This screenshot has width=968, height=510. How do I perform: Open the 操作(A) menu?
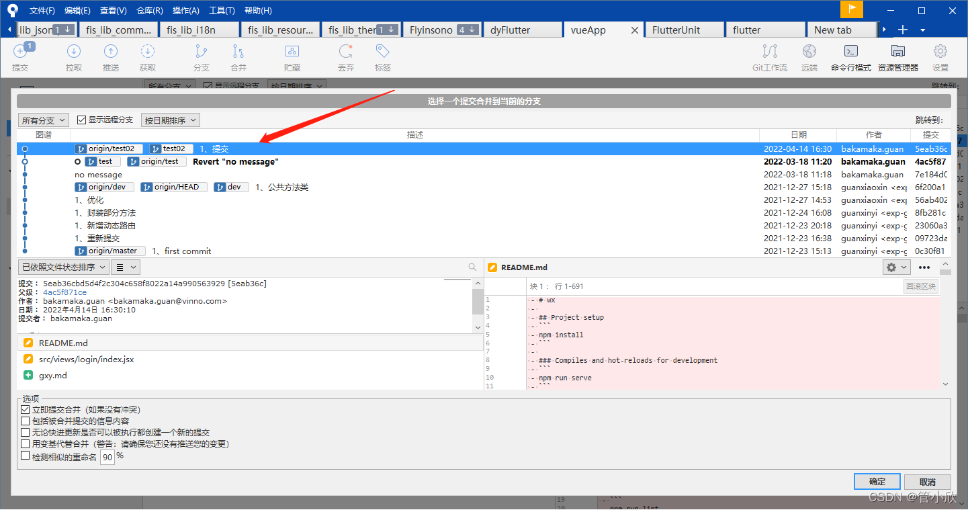point(185,10)
